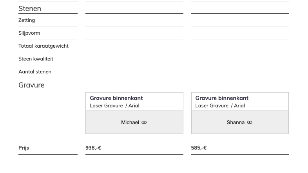Select the Steen kwaliteit row label
The image size is (308, 173).
pyautogui.click(x=36, y=59)
